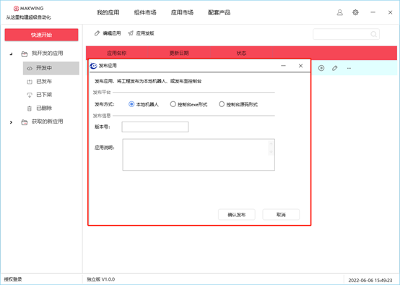Click the 已下架 download icon
The height and width of the screenshot is (285, 400).
pos(30,95)
